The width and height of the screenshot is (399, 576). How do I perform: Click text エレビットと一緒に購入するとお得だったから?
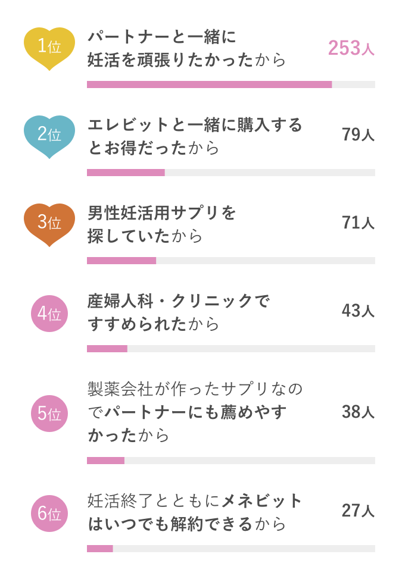195,137
